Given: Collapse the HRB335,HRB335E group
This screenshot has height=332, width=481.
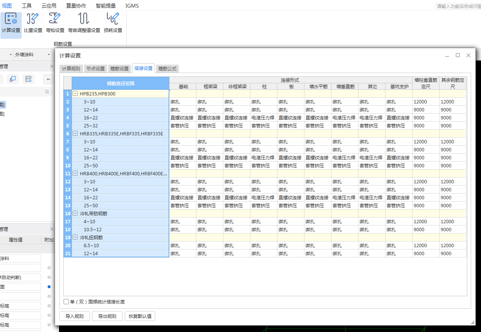Looking at the screenshot, I should pyautogui.click(x=75, y=133).
